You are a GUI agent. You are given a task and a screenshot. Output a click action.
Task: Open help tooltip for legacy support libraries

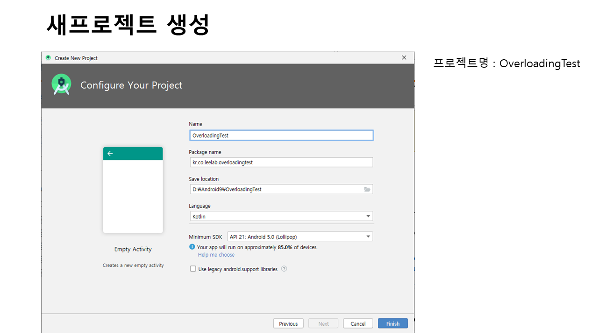pos(284,269)
